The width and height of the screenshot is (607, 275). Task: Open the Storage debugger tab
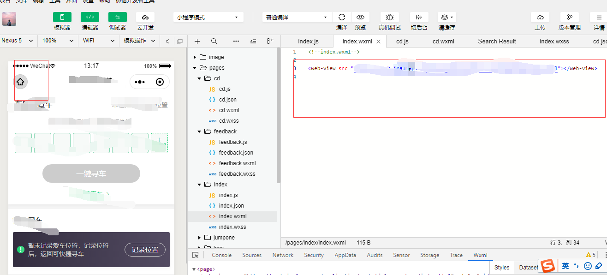pos(430,255)
